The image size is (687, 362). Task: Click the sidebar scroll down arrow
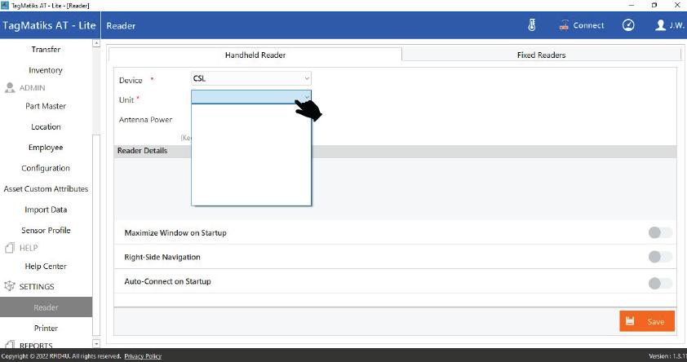point(96,344)
